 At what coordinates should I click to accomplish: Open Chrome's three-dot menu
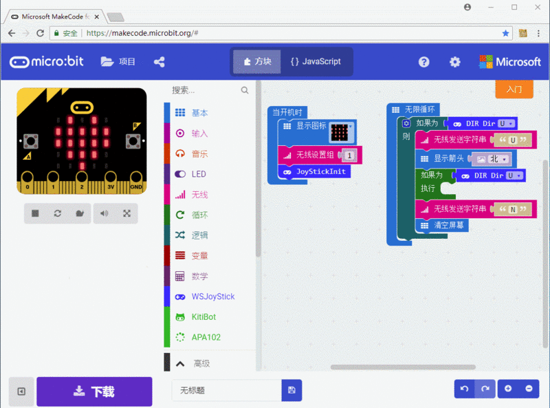(x=538, y=33)
